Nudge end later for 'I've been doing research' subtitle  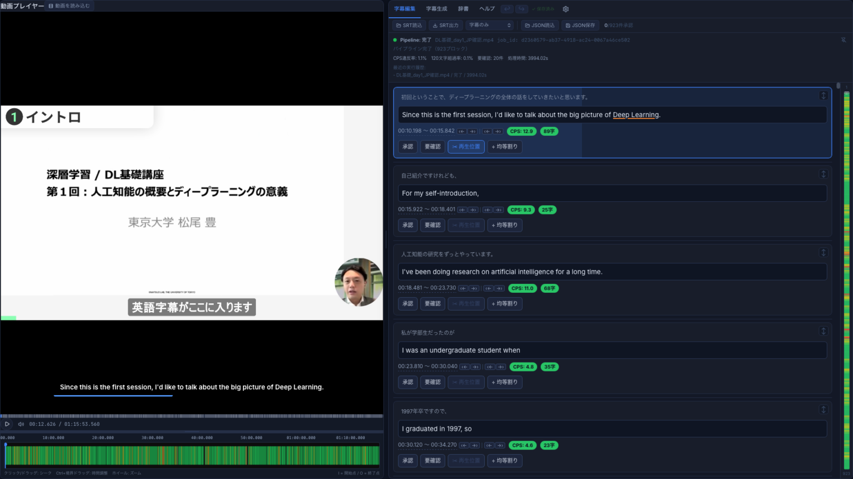point(500,288)
